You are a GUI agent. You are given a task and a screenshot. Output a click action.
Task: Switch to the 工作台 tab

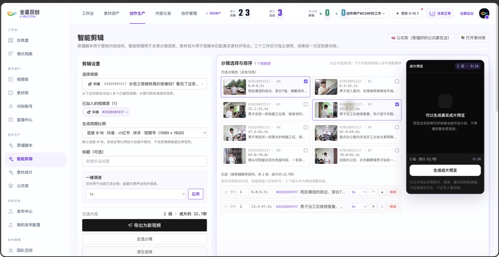[88, 13]
